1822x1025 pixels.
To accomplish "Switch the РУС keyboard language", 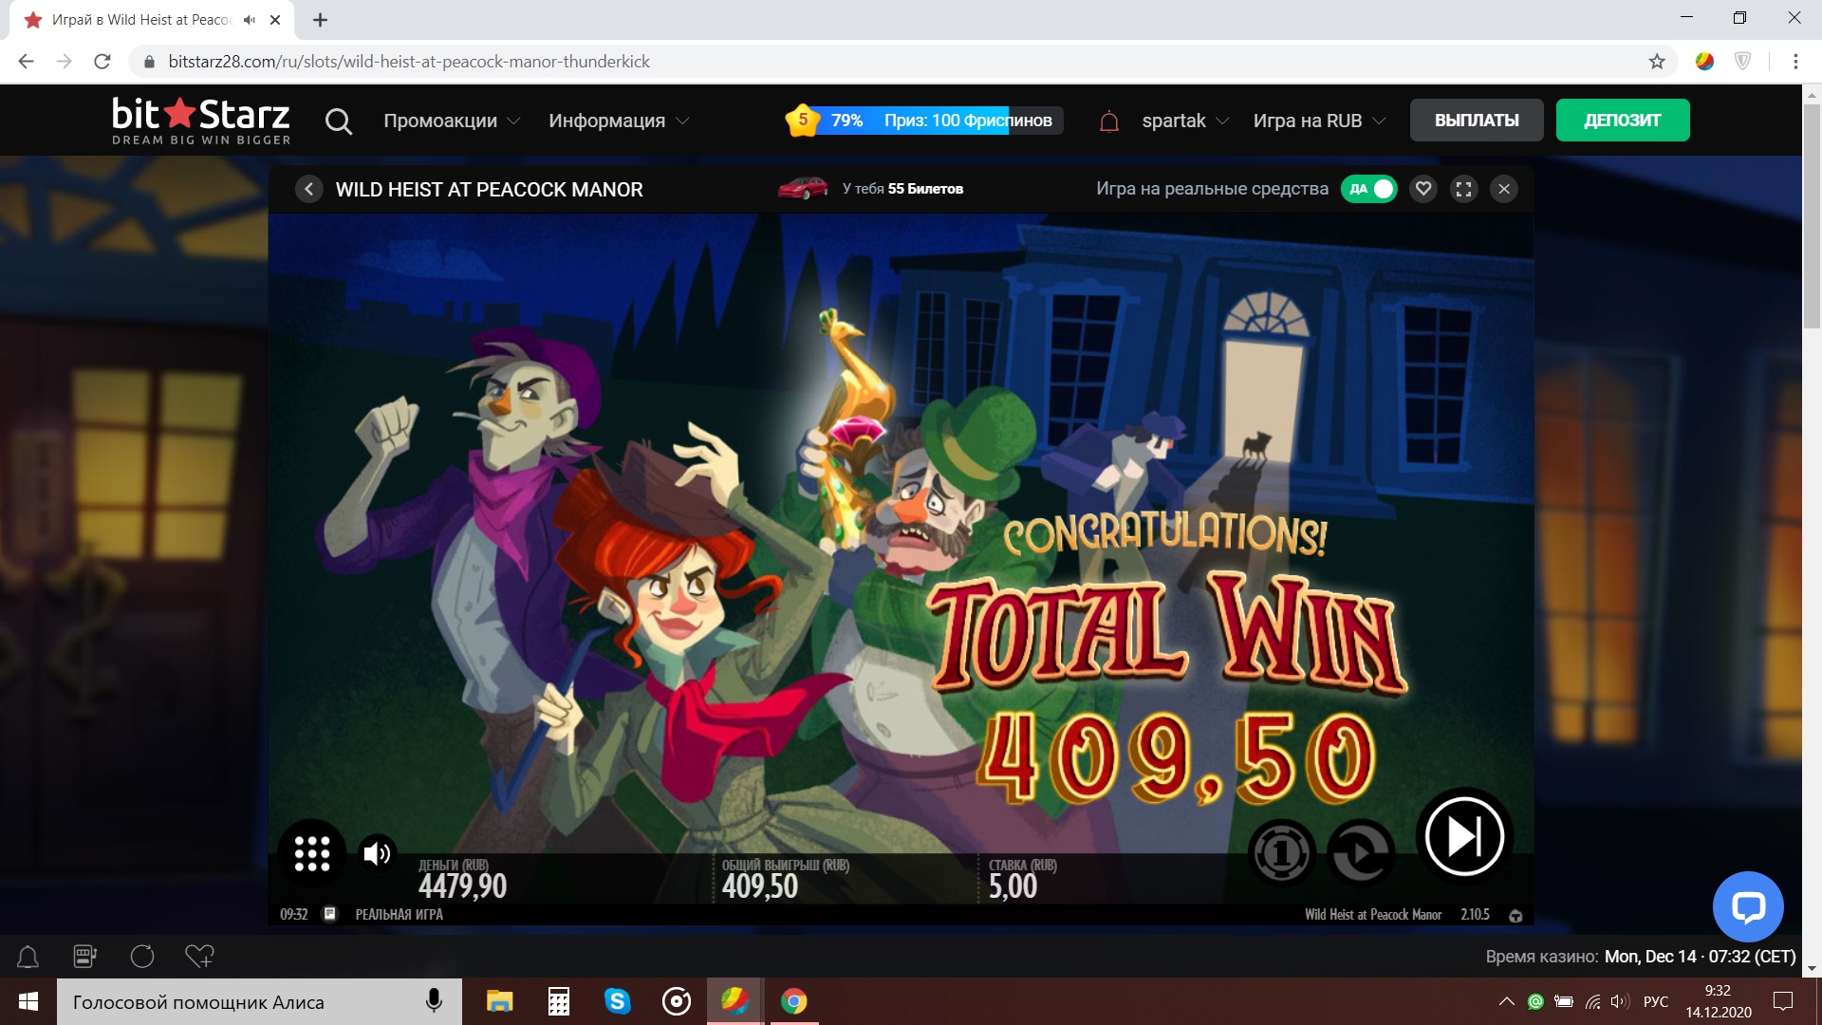I will (1656, 1001).
